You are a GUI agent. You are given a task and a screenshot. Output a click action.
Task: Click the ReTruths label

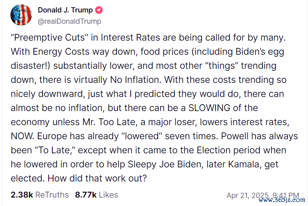52,195
